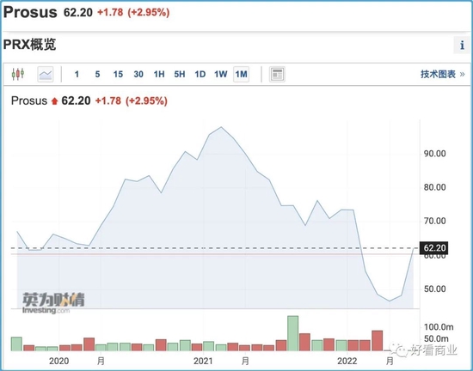Click the tallest green volume bar

pos(293,333)
